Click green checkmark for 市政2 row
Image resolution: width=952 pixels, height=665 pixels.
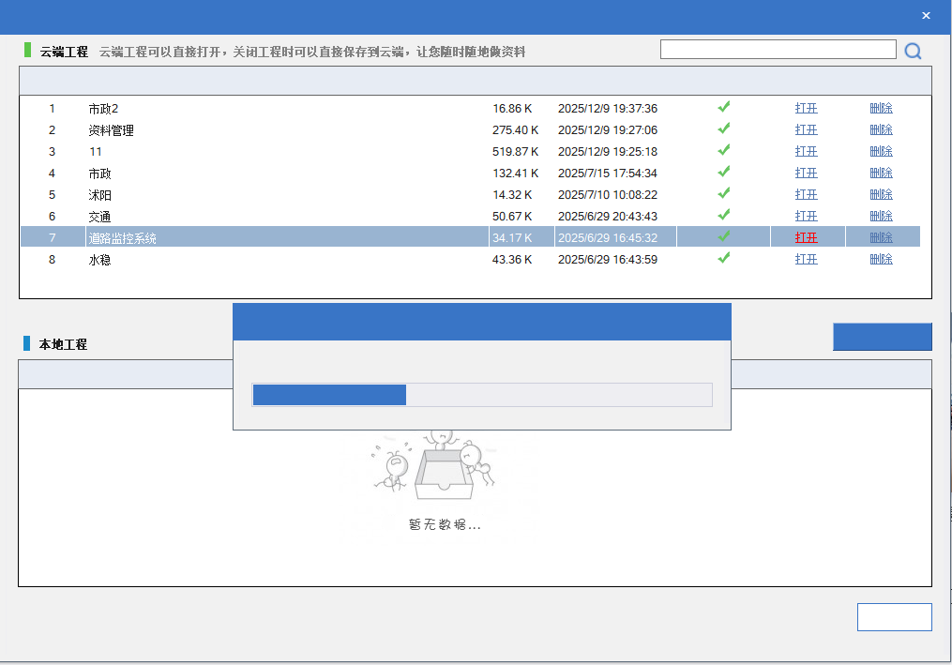(724, 108)
